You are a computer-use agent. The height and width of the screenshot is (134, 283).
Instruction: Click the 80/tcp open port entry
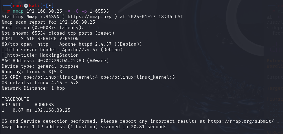(17, 44)
